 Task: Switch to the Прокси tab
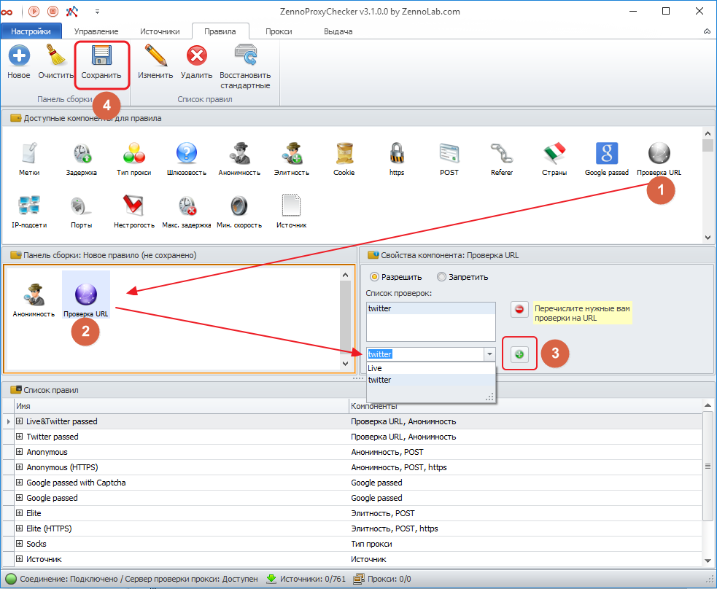(x=279, y=31)
